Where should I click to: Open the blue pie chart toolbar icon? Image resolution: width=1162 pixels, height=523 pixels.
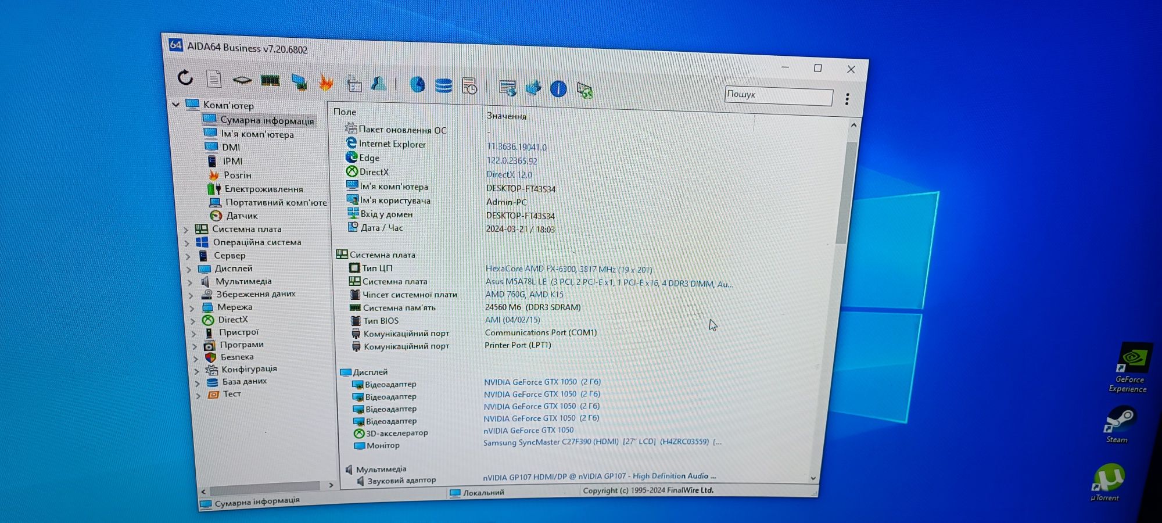(x=417, y=85)
